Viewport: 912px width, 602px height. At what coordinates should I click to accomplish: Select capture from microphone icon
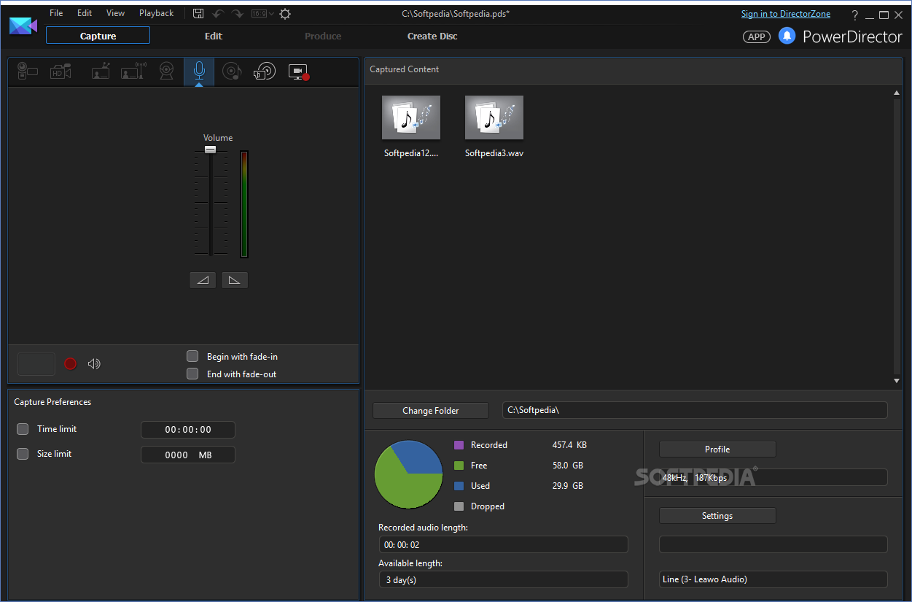pos(199,72)
